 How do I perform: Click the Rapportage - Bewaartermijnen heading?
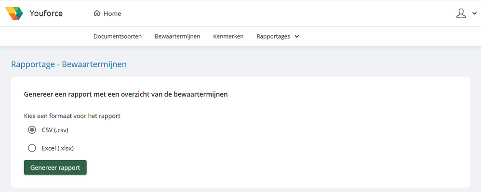click(x=69, y=64)
